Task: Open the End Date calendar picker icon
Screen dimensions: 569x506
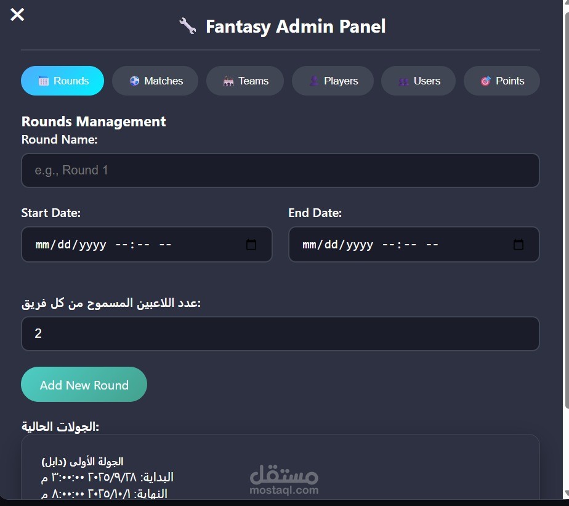Action: (x=519, y=245)
